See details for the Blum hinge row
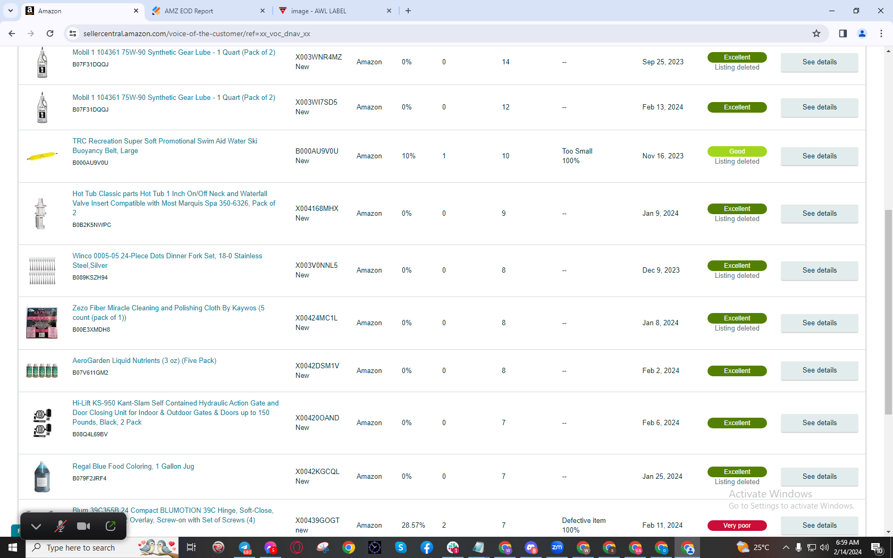Image resolution: width=893 pixels, height=558 pixels. 819,525
